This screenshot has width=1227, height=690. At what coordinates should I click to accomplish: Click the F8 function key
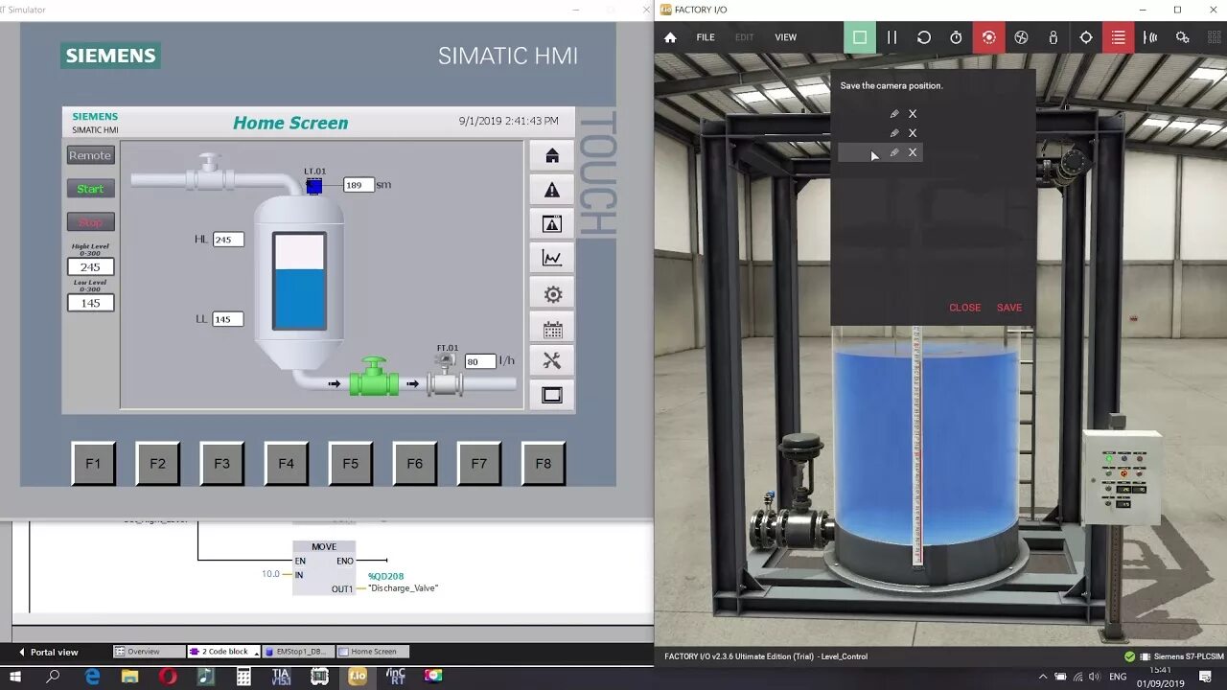[543, 464]
